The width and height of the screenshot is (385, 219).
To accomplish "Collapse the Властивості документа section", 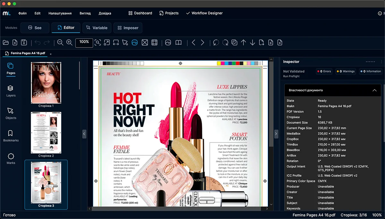I will tap(374, 90).
